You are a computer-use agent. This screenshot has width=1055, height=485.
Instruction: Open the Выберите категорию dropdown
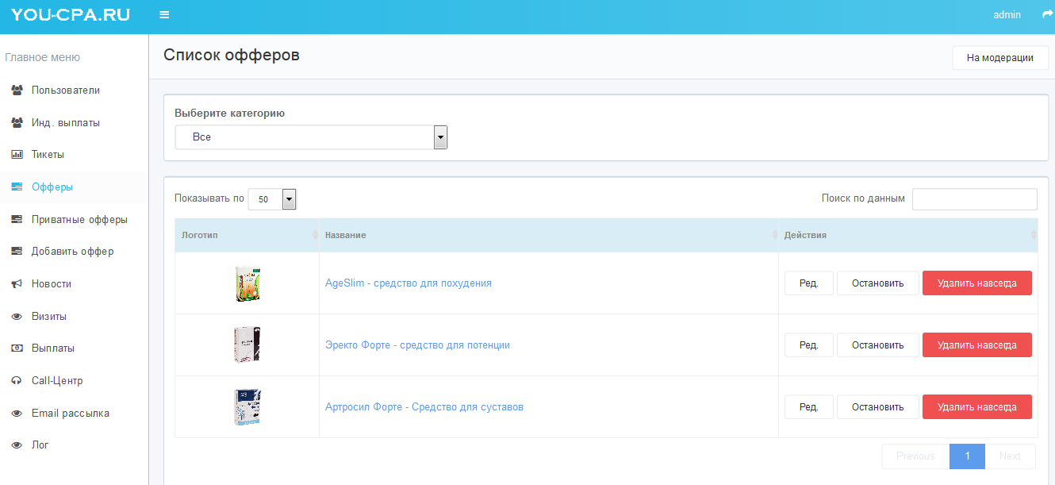(x=312, y=137)
